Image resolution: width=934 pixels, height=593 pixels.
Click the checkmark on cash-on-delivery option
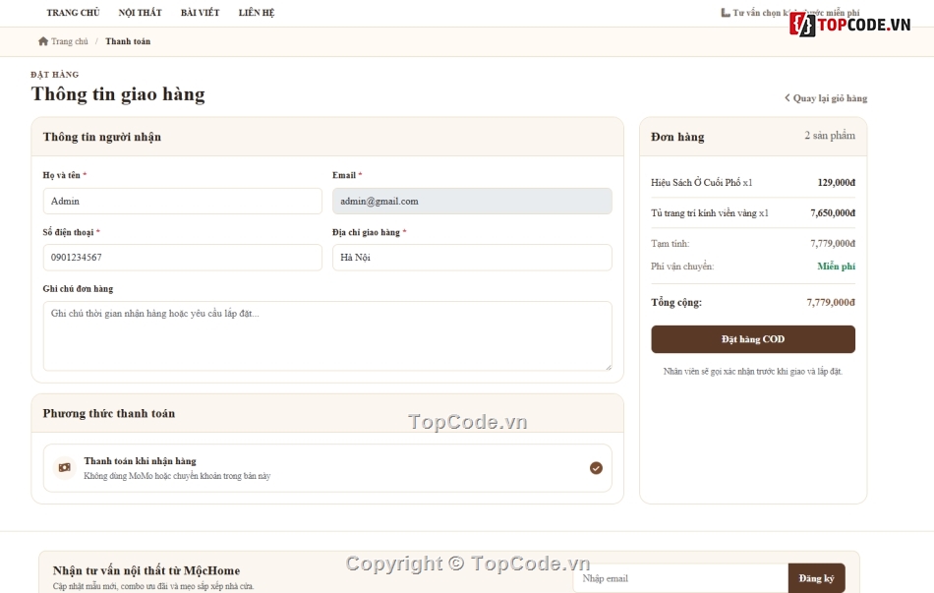point(596,468)
